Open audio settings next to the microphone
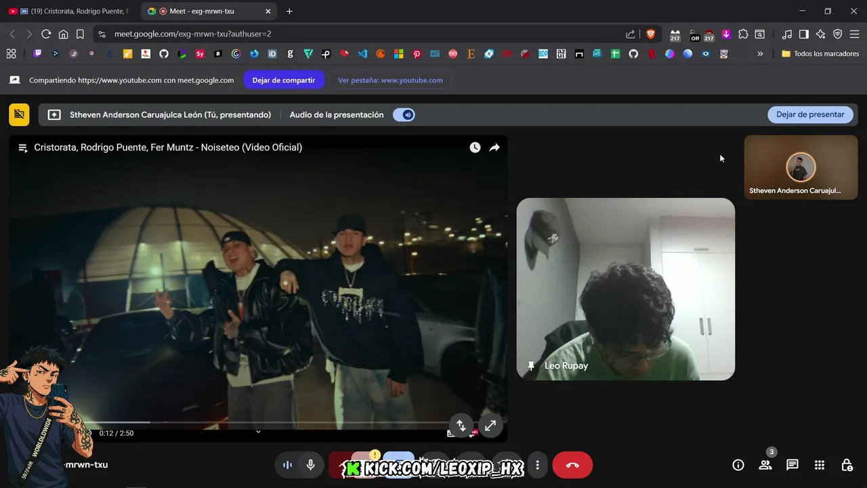Viewport: 867px width, 488px height. (x=287, y=465)
